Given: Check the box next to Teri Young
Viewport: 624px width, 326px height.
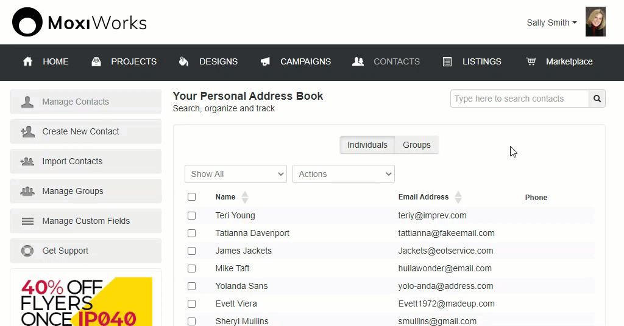Looking at the screenshot, I should pyautogui.click(x=192, y=215).
